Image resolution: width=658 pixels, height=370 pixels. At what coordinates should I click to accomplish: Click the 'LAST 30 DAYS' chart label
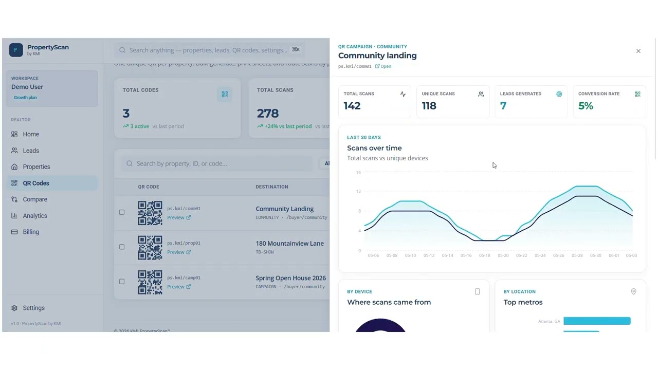pos(364,137)
